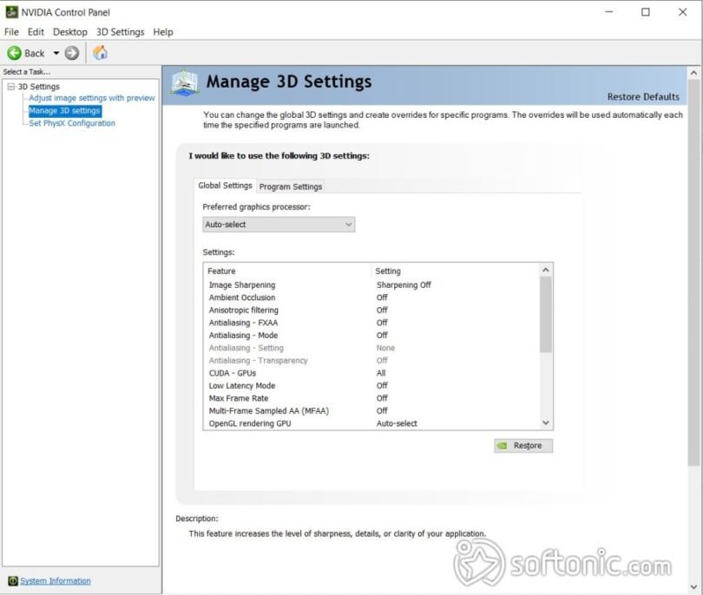
Task: Open the Help menu
Action: [x=161, y=31]
